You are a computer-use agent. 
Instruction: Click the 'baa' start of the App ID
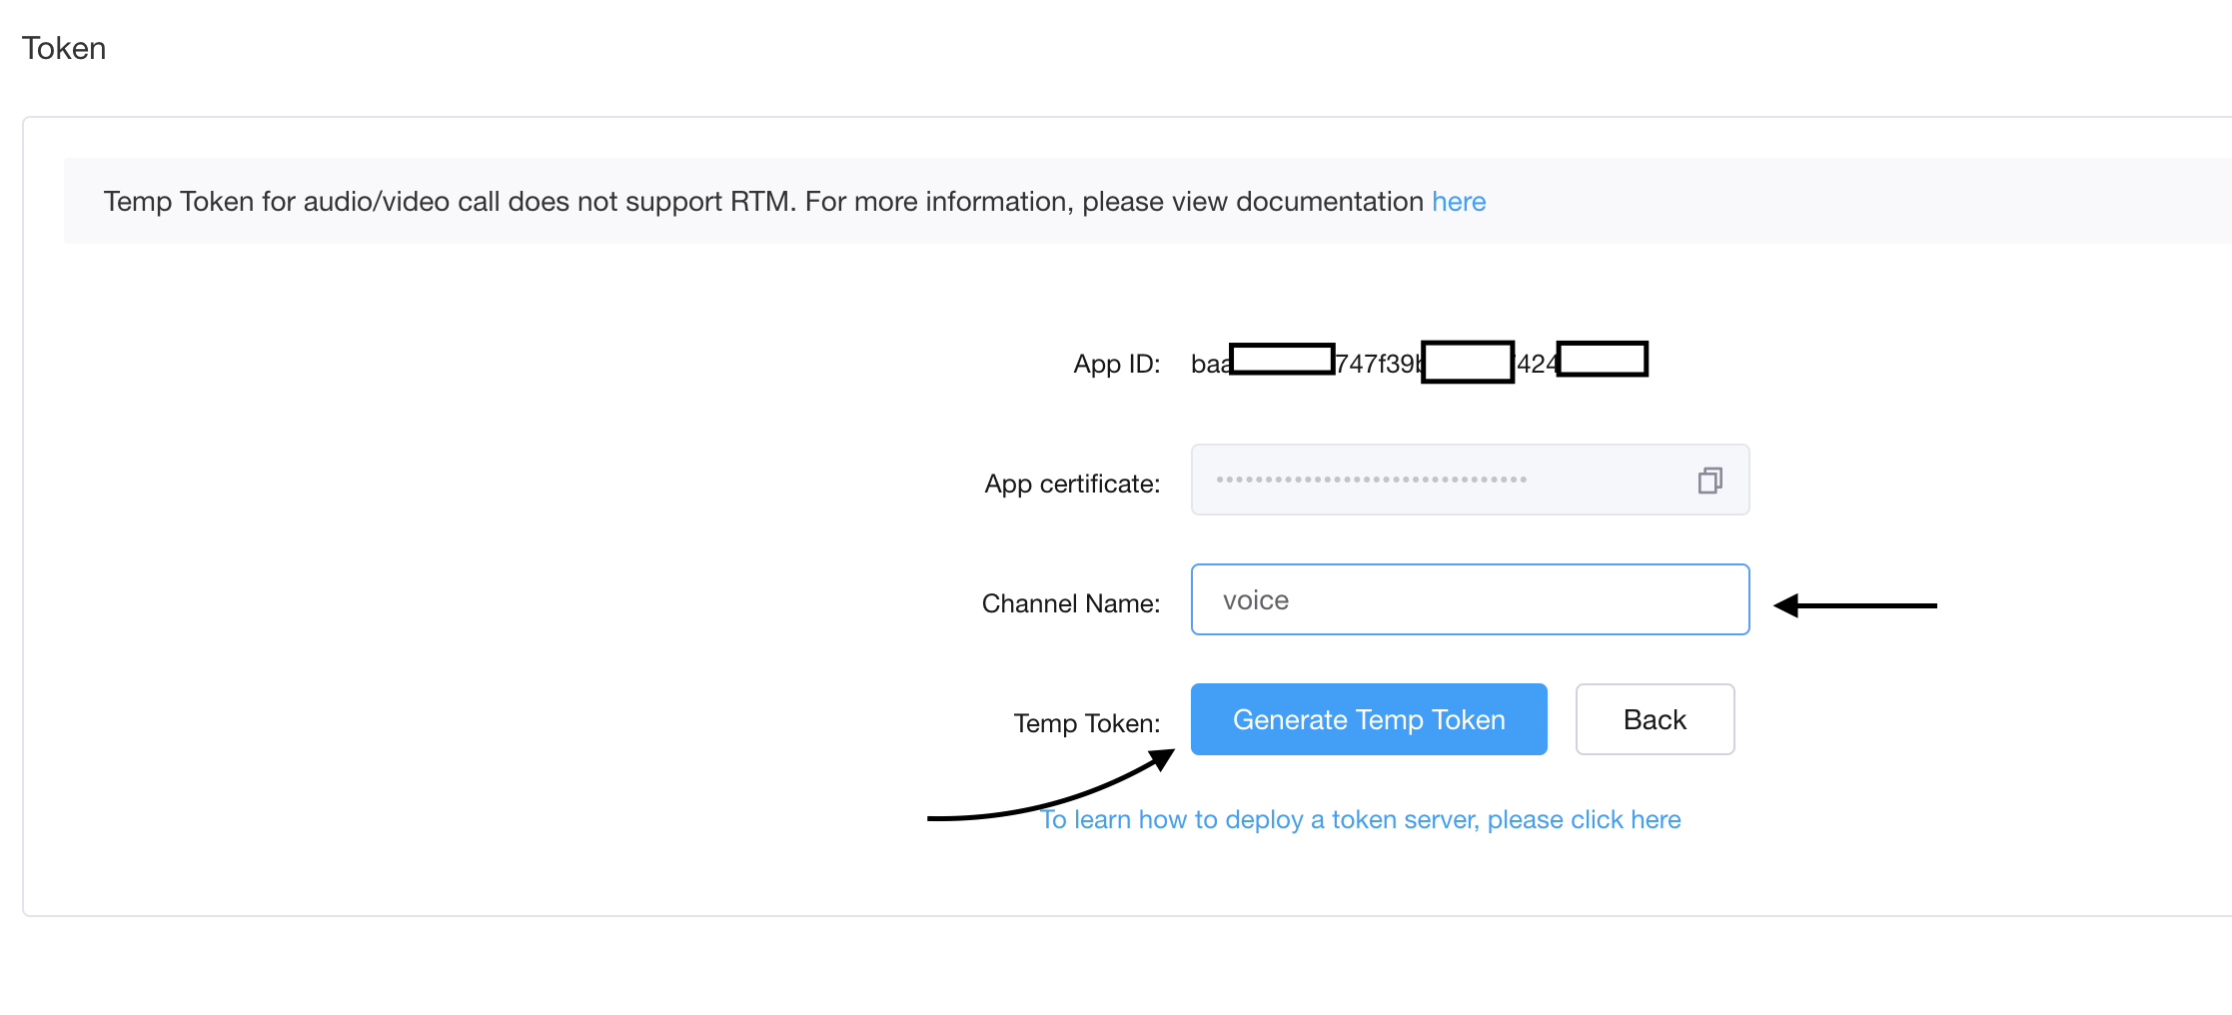point(1209,365)
